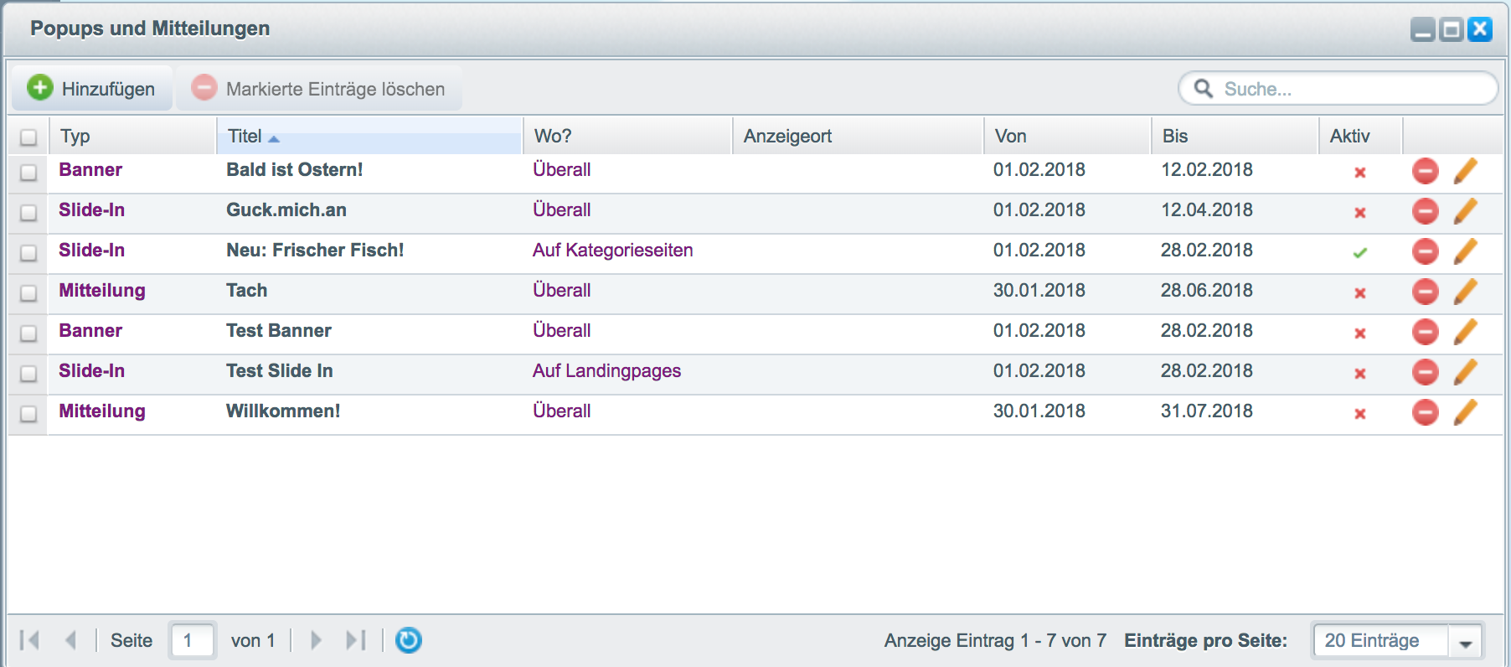Click 'Auf Kategorieseiten' in Wo? column
Screen dimensions: 1511x667
[x=612, y=251]
